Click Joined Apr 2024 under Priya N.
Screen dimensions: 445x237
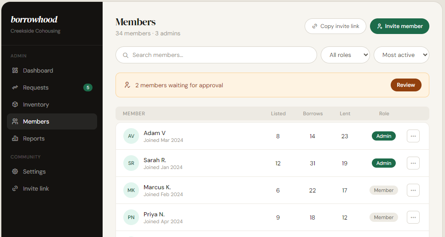point(163,222)
